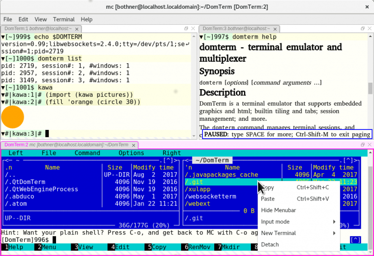
Task: Click the orange circle picture output
Action: click(13, 117)
